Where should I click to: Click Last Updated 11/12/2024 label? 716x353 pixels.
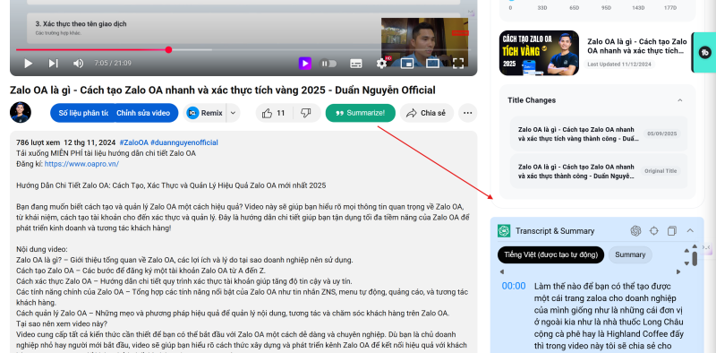(x=619, y=65)
